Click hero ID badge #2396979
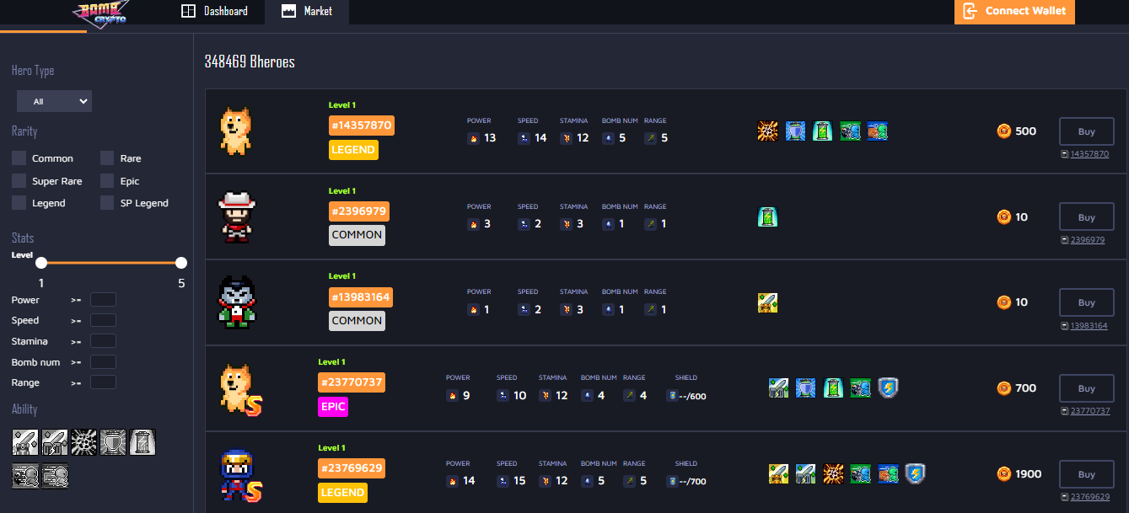Viewport: 1129px width, 513px height. coord(358,211)
